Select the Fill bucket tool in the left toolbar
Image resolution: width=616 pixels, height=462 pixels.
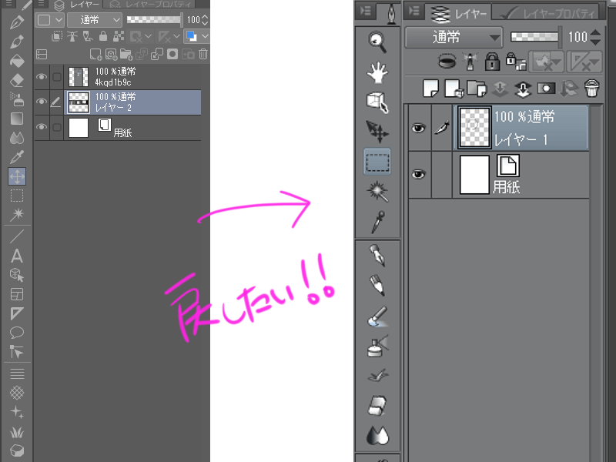click(16, 61)
